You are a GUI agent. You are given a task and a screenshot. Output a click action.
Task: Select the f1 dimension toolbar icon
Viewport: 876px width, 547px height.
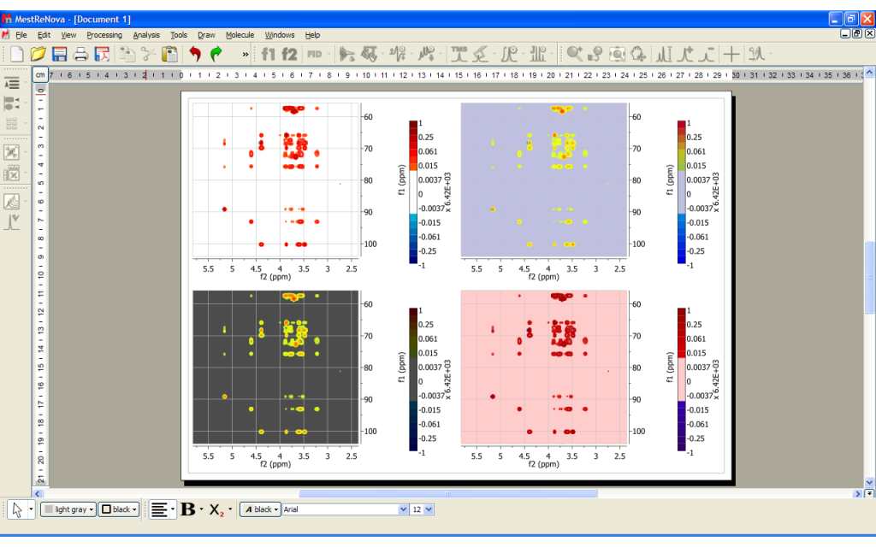(x=269, y=54)
